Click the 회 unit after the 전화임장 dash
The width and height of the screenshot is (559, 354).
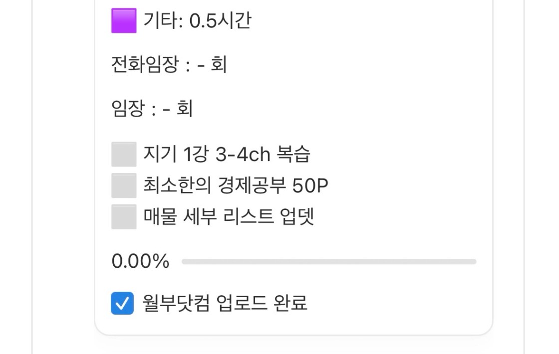click(x=219, y=65)
